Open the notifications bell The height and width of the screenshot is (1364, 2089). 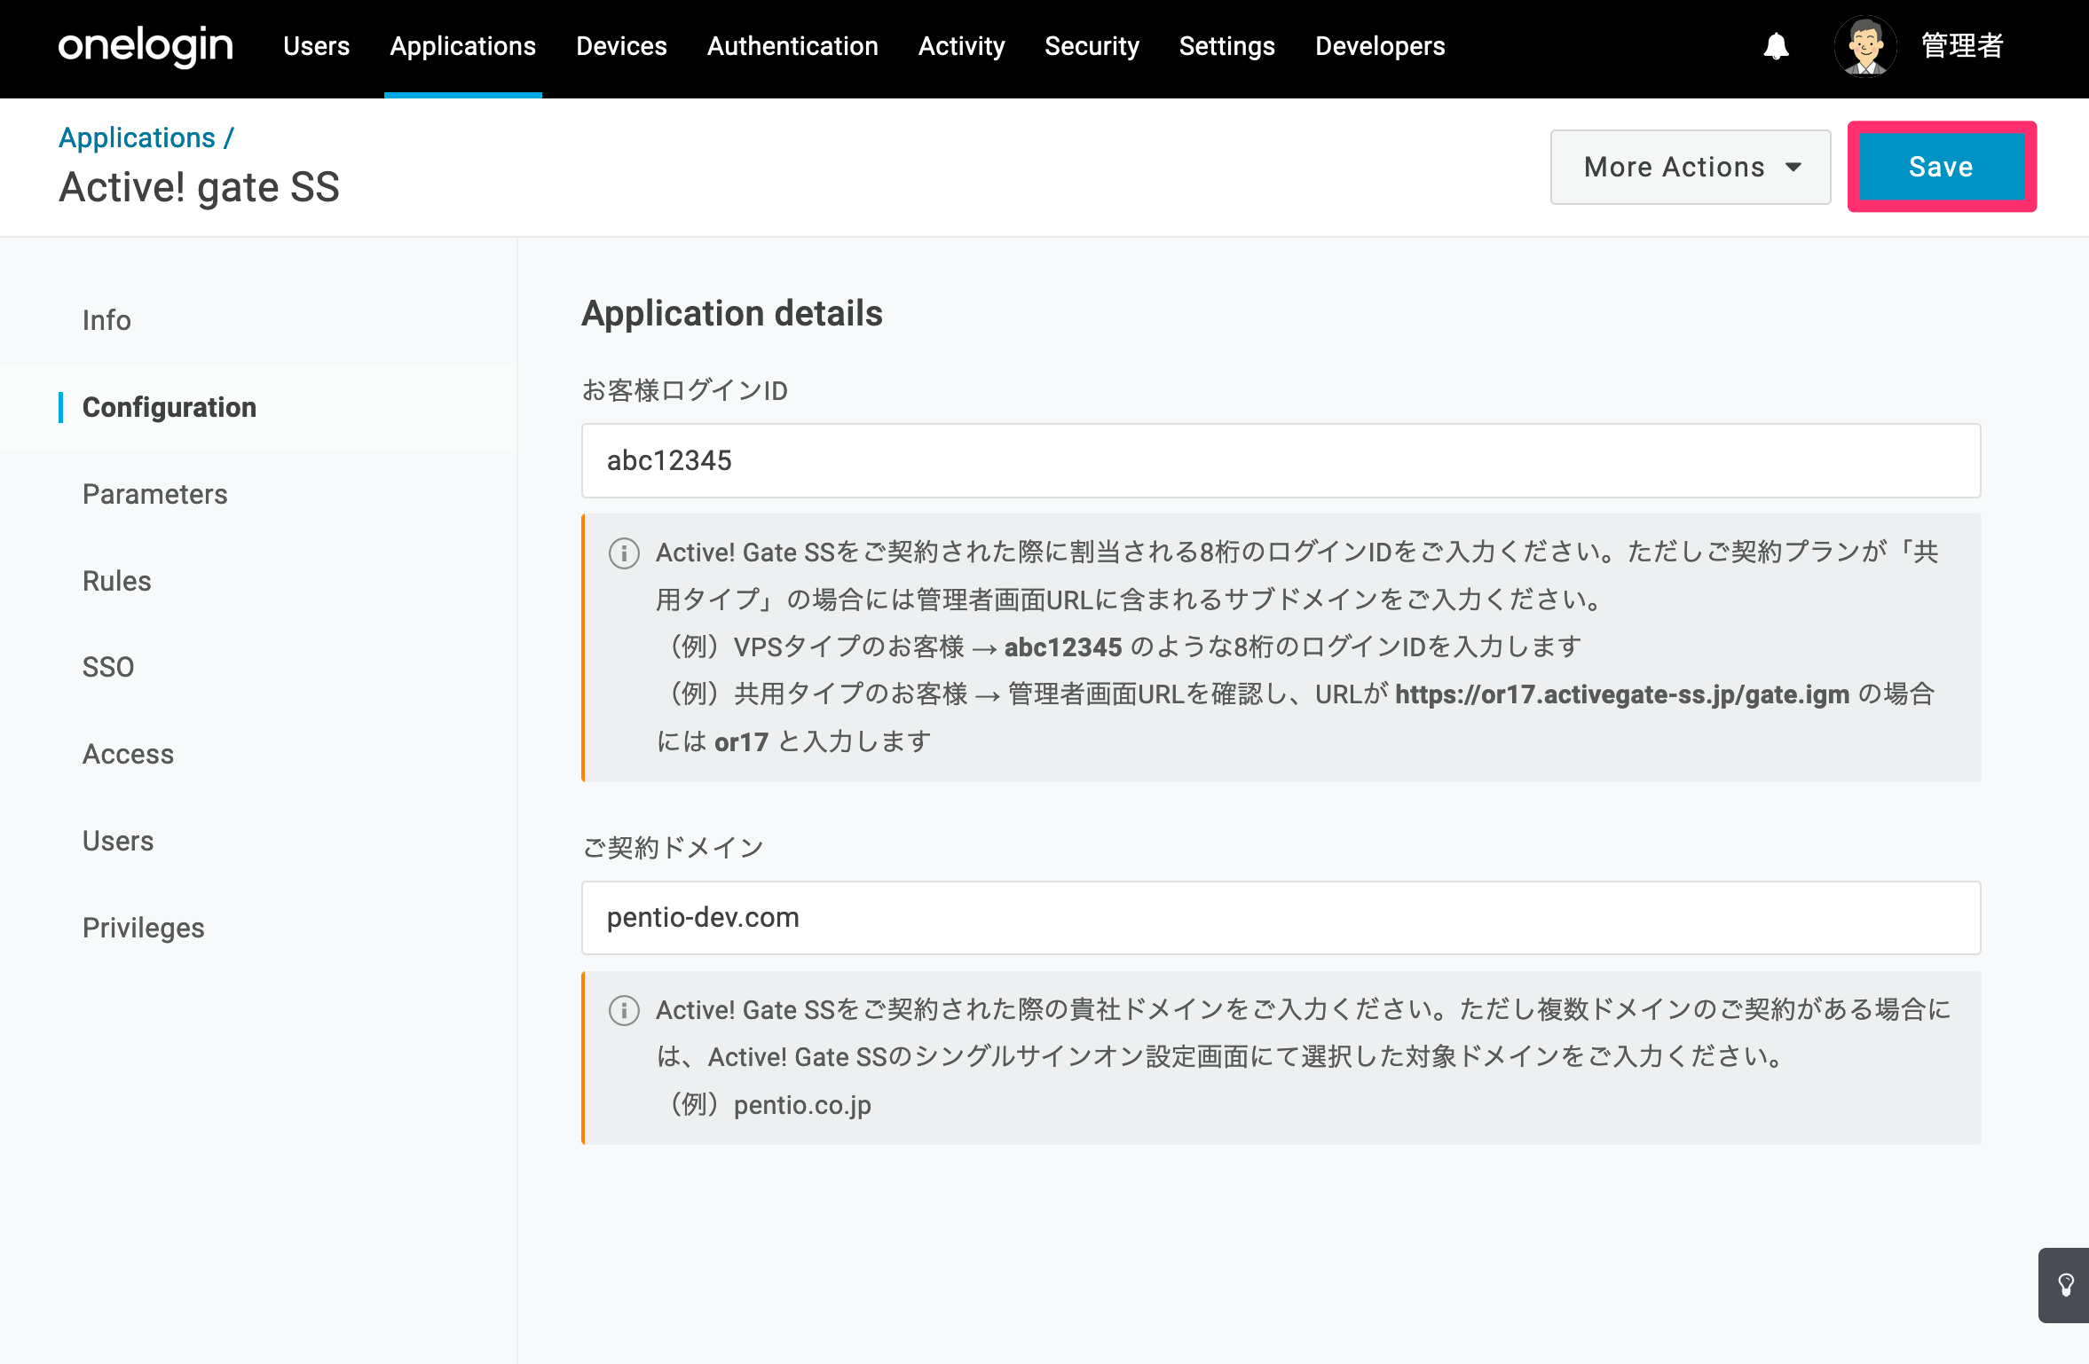click(1776, 46)
